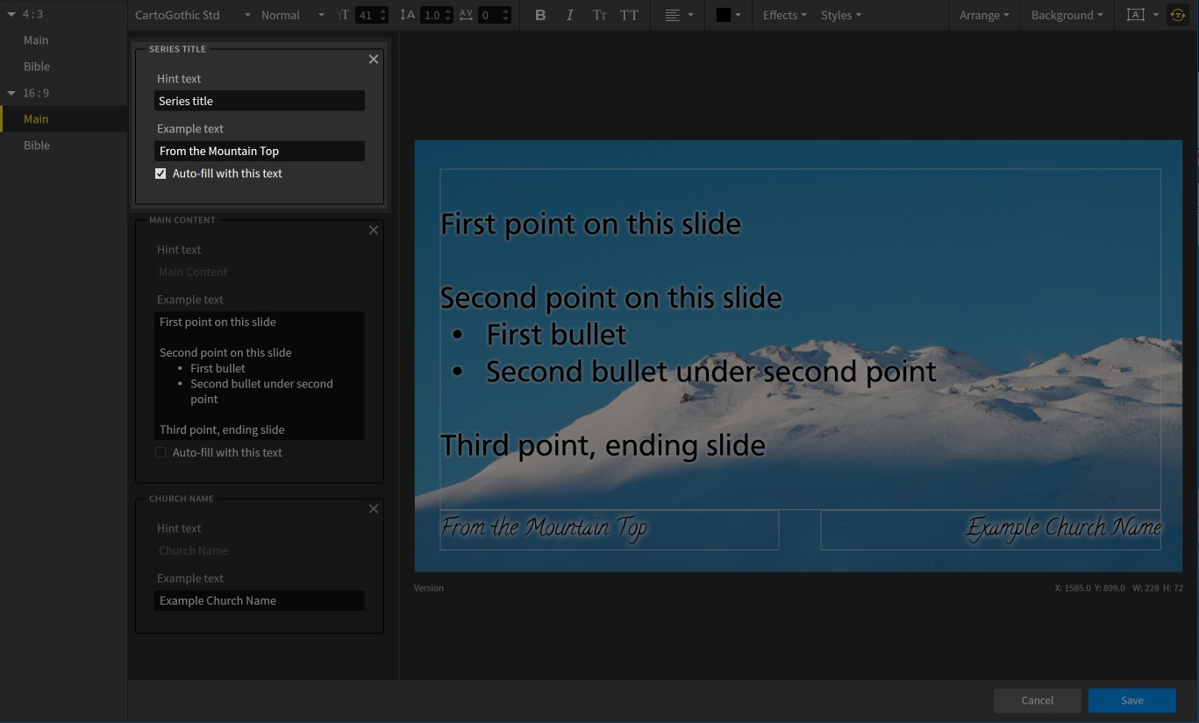Image resolution: width=1199 pixels, height=723 pixels.
Task: Open the Arrange menu
Action: (984, 15)
